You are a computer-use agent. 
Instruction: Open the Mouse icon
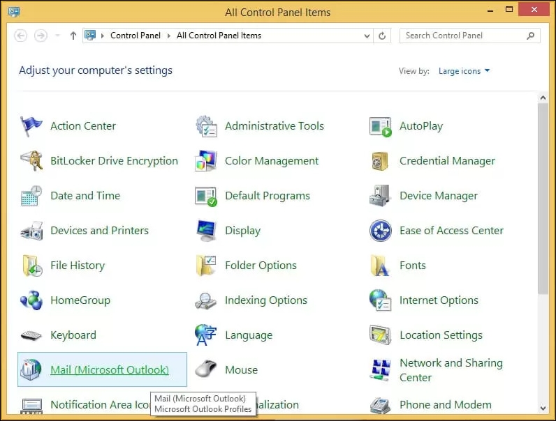click(206, 369)
